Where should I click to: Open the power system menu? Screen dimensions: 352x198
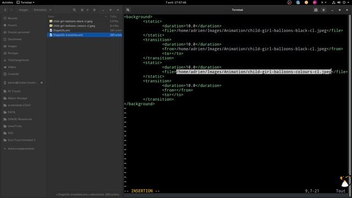click(x=345, y=2)
